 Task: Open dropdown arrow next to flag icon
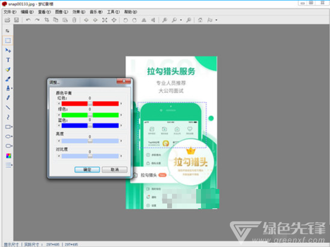(216, 20)
